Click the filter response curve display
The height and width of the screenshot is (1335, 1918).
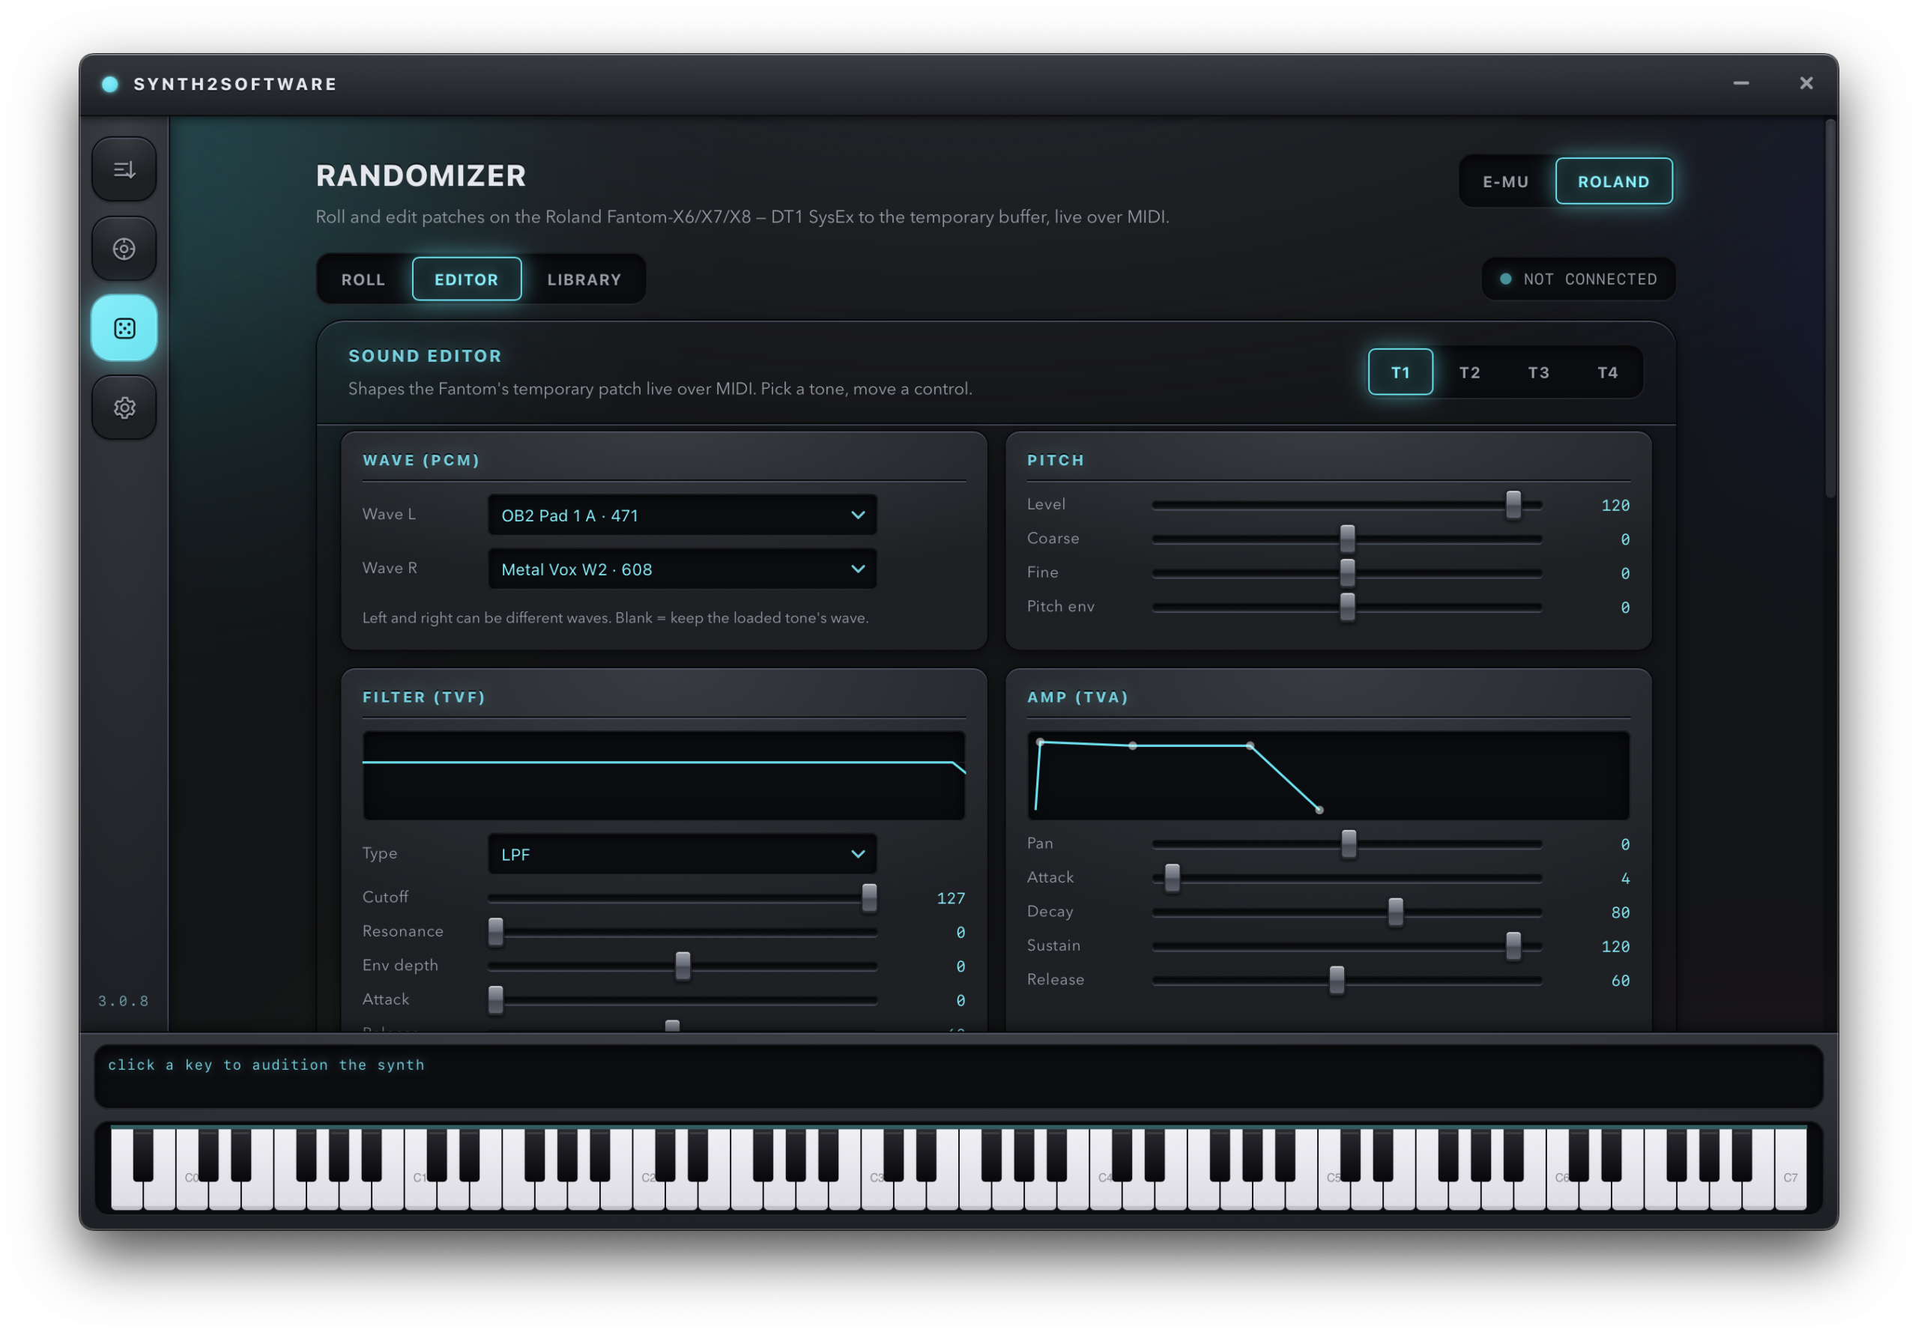point(663,776)
